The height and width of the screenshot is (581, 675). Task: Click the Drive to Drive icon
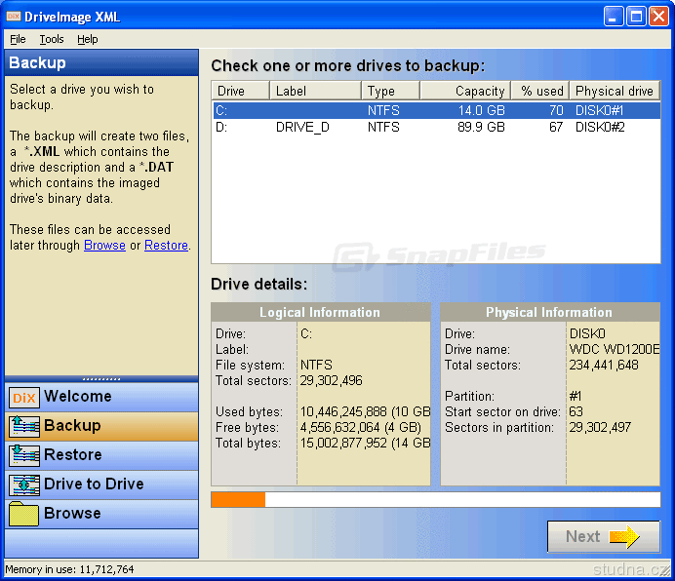pos(24,485)
